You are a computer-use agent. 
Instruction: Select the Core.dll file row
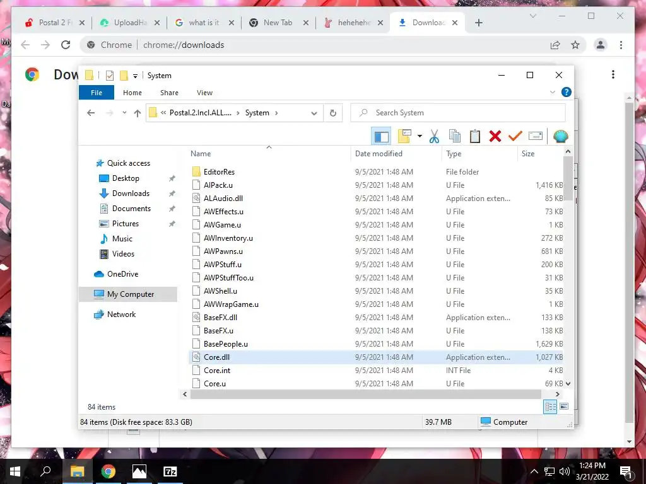tap(376, 357)
